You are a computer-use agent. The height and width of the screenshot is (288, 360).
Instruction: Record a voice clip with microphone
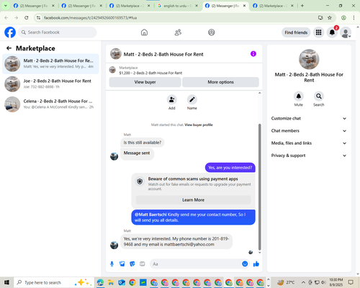(112, 264)
